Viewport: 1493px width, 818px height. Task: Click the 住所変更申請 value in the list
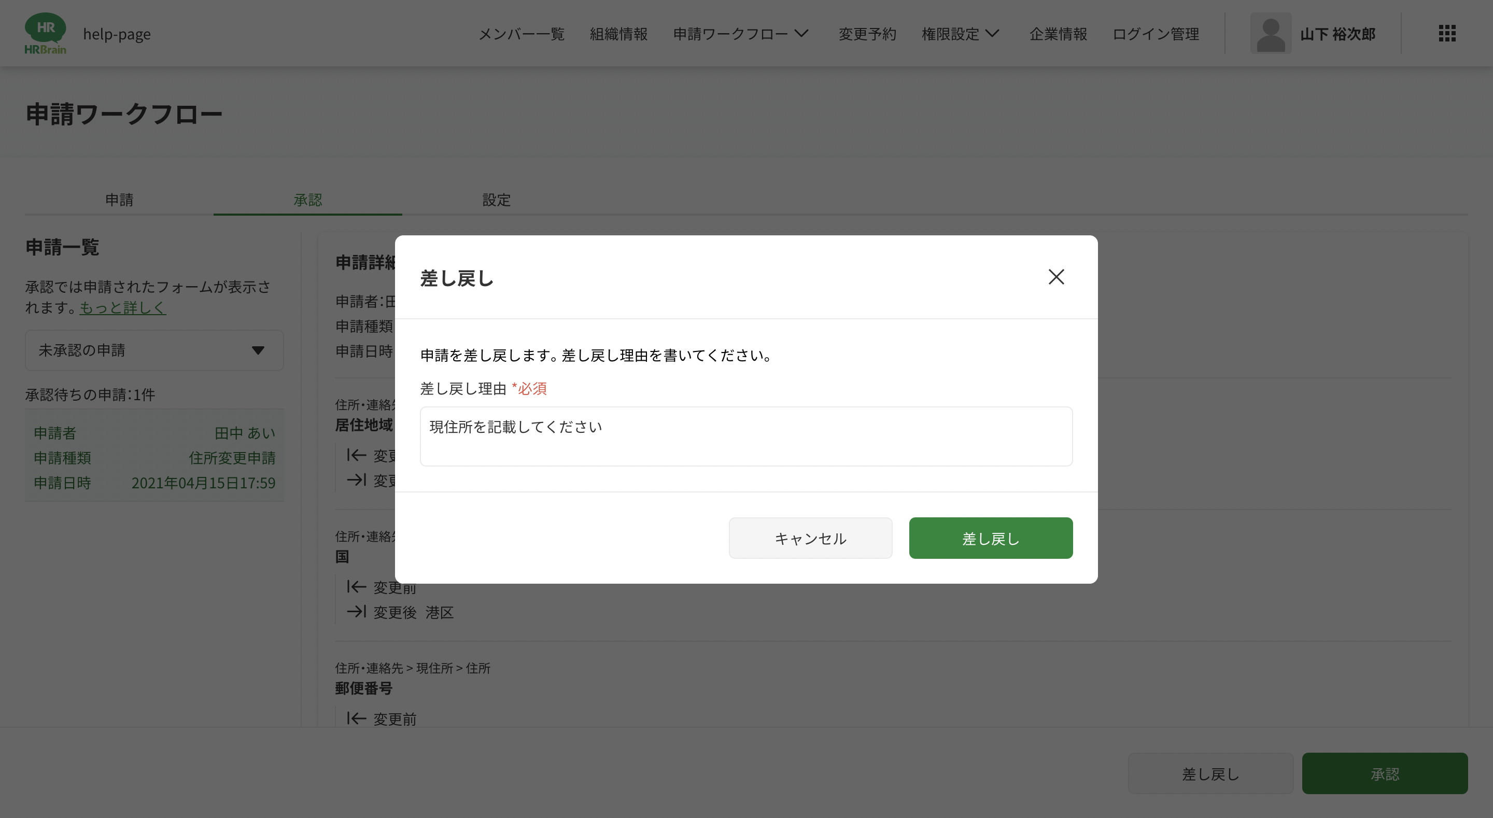tap(232, 457)
